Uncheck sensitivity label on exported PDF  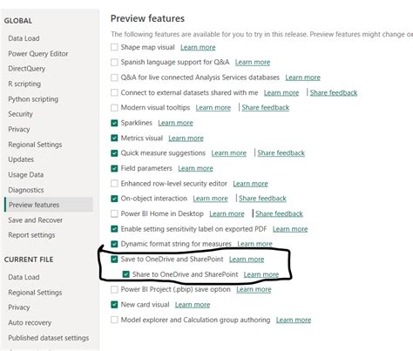[x=114, y=229]
